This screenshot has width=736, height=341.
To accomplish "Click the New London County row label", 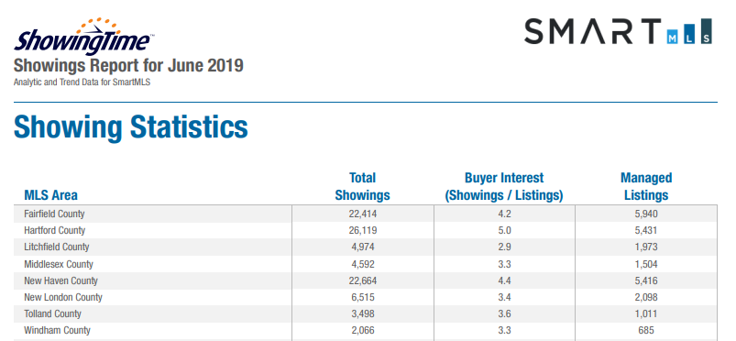I will click(63, 297).
